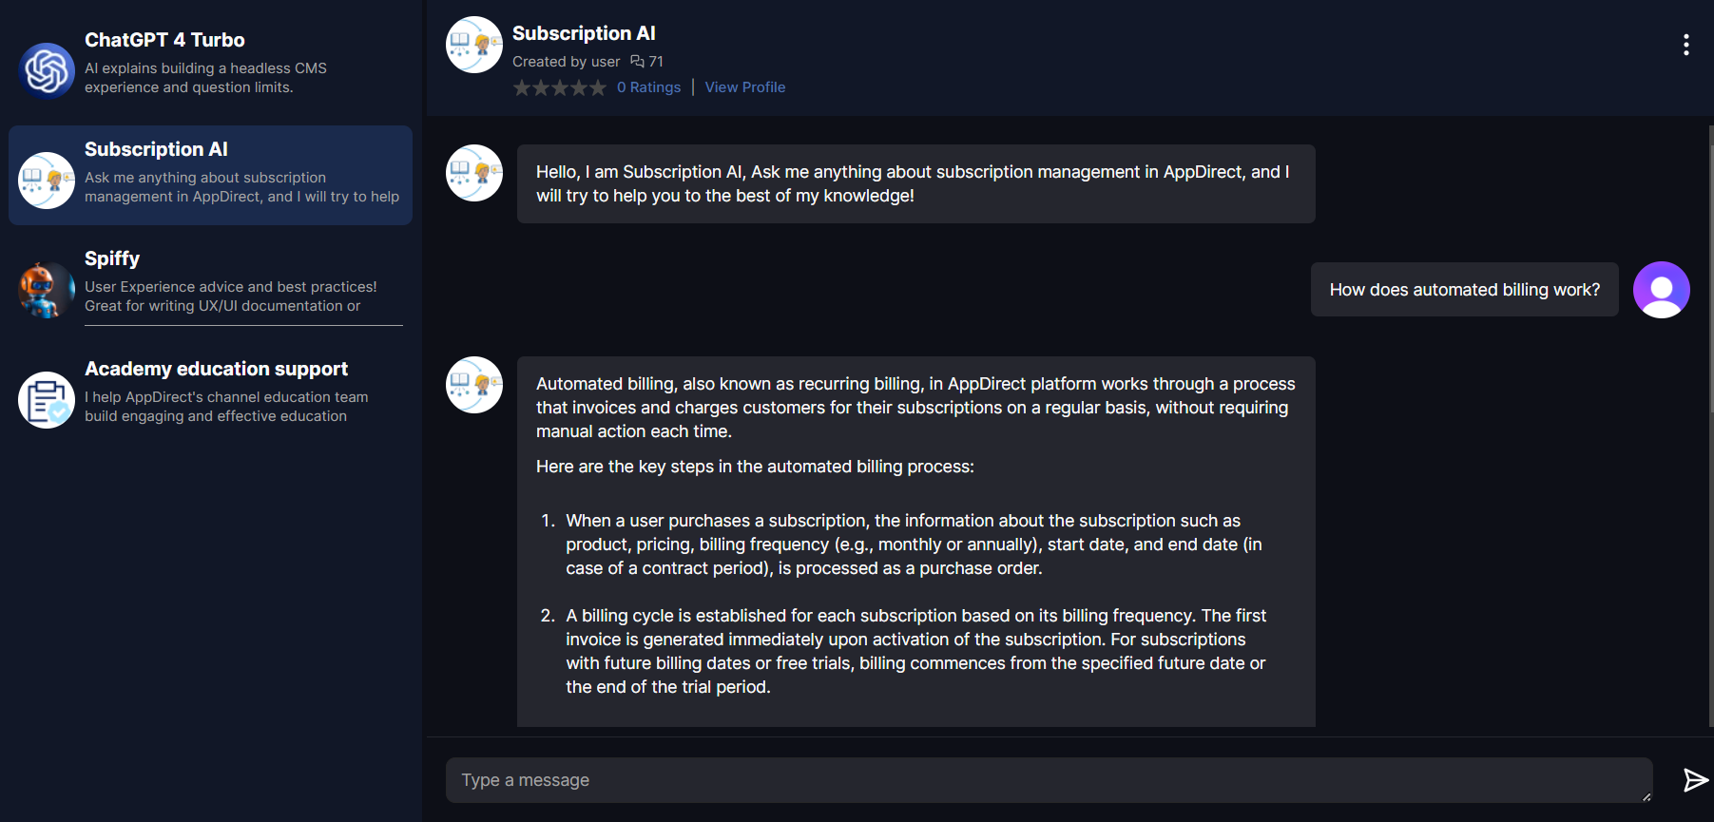Click the 'I help AppDirect's channel education team' description
This screenshot has width=1714, height=822.
[226, 407]
